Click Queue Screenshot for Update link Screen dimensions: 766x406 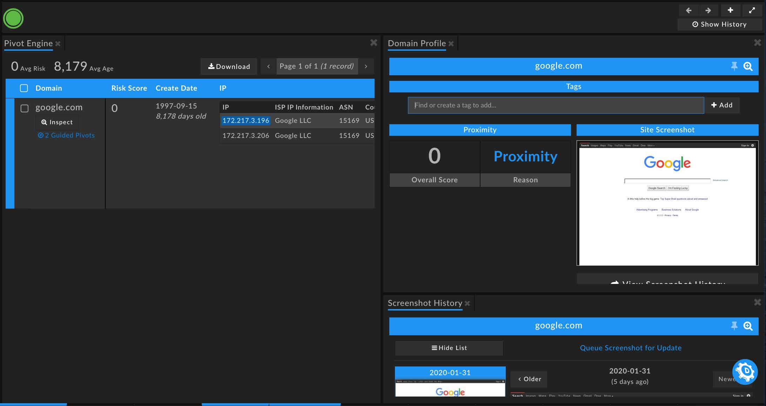pos(631,348)
